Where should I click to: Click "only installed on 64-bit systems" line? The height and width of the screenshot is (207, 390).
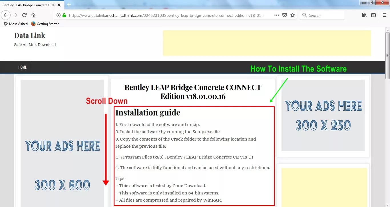pyautogui.click(x=167, y=193)
